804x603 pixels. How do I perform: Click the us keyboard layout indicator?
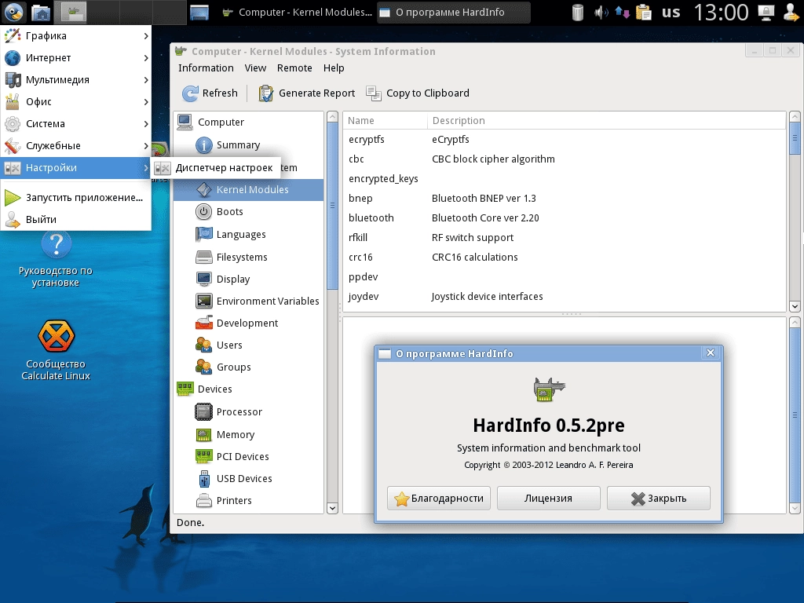[x=671, y=13]
